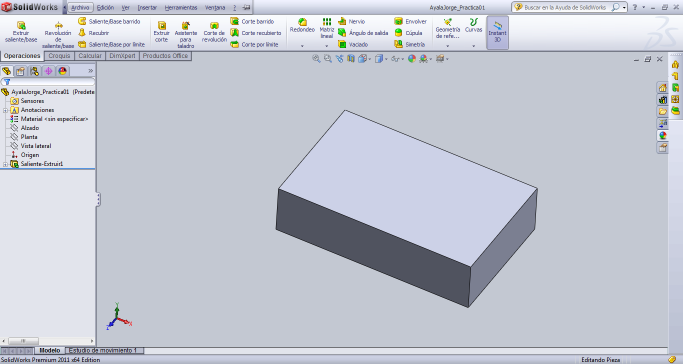Screen dimensions: 683x364
Task: Switch to the ConfigurationManager tab above feature tree
Action: [x=34, y=71]
